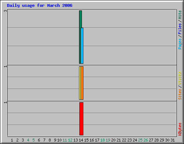
Task: Click day 26 on the x-axis
Action: click(146, 140)
